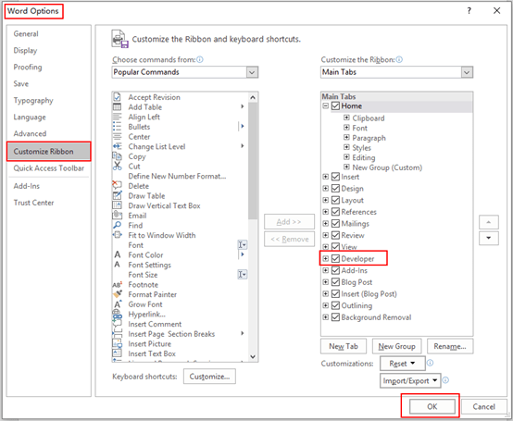Toggle the Background Removal checkbox
This screenshot has height=421, width=513.
tap(335, 317)
